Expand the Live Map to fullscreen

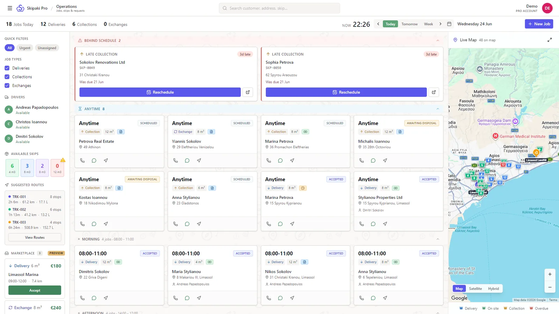tap(550, 40)
